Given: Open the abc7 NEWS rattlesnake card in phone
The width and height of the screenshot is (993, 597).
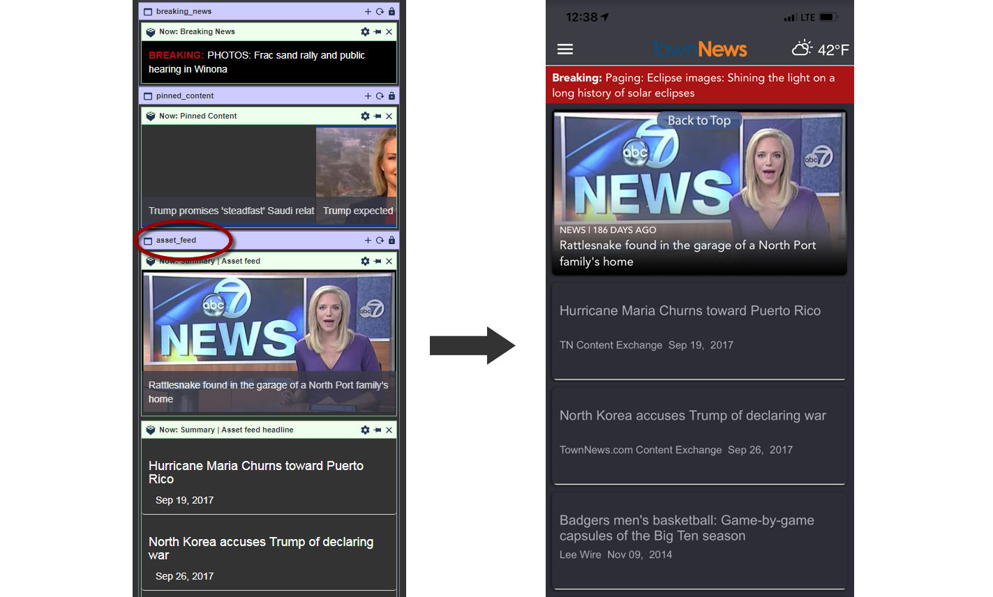Looking at the screenshot, I should (x=699, y=192).
